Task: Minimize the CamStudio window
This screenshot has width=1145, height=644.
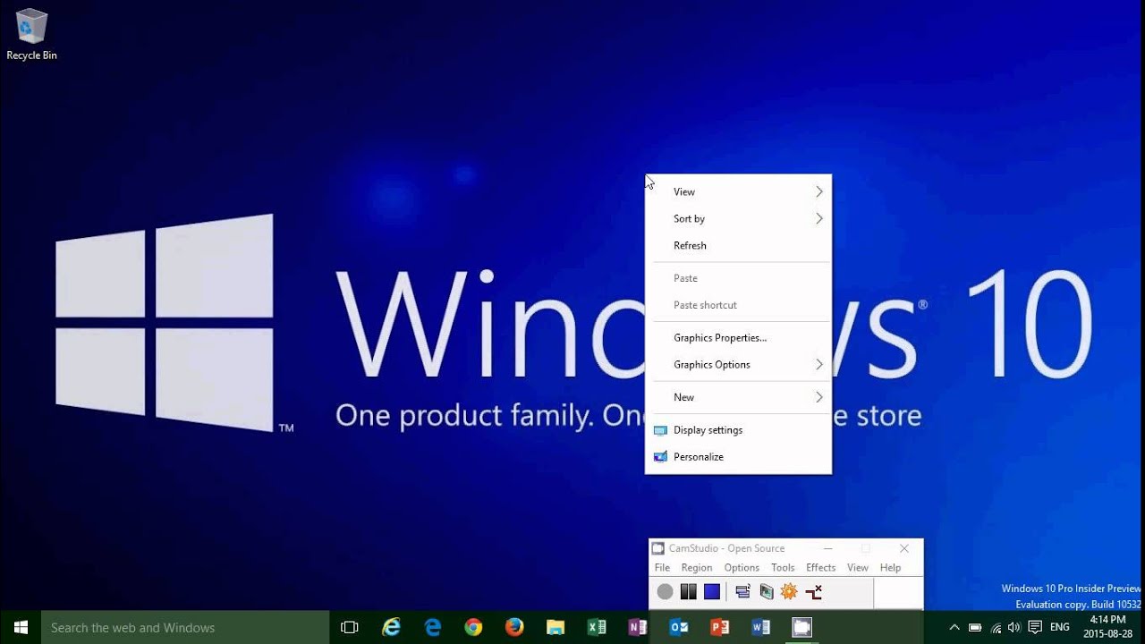Action: pos(828,548)
